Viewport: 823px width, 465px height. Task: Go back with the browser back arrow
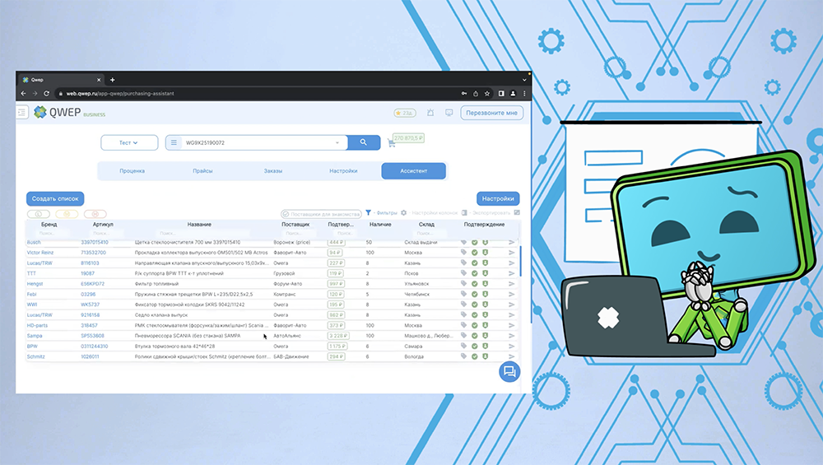click(23, 94)
